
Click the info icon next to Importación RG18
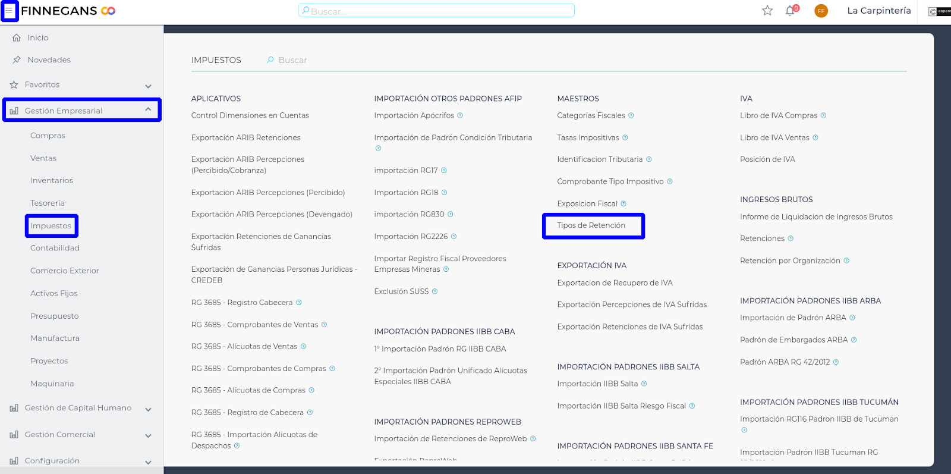[445, 193]
